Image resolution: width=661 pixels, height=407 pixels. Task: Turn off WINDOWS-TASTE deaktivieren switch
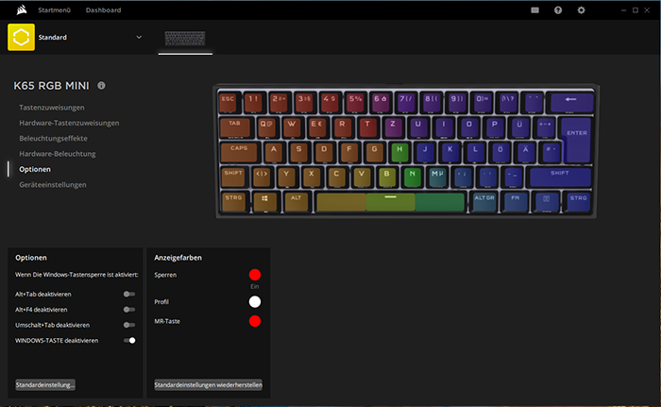click(x=129, y=340)
